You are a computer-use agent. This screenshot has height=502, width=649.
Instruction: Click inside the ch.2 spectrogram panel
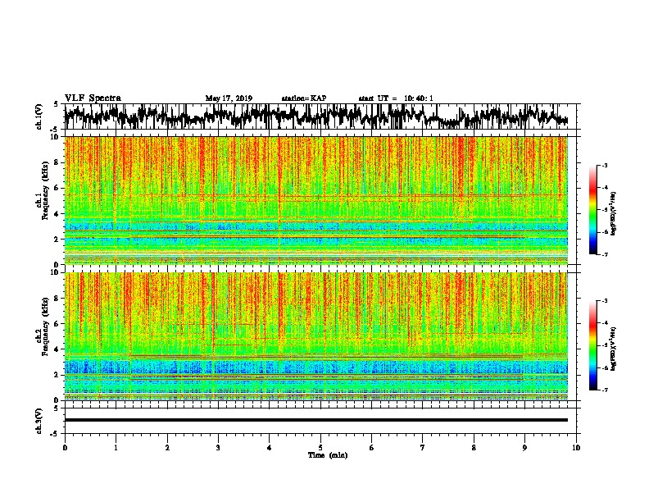coord(316,336)
